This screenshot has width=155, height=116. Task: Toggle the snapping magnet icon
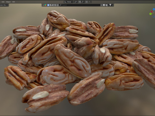(80, 2)
